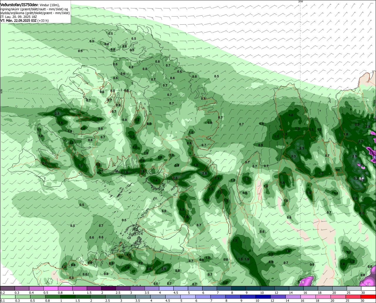Click the 20W longitude label

(x=300, y=1)
